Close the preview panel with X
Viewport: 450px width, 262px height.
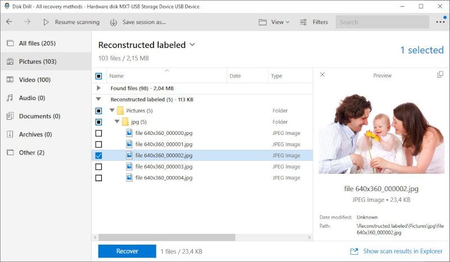tap(322, 75)
